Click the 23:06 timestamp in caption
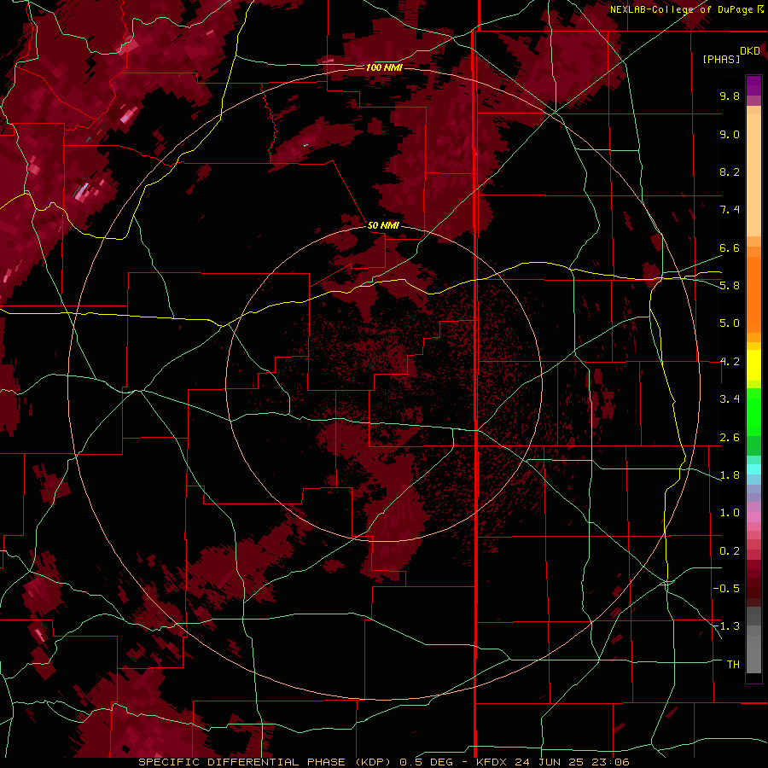 click(x=610, y=762)
